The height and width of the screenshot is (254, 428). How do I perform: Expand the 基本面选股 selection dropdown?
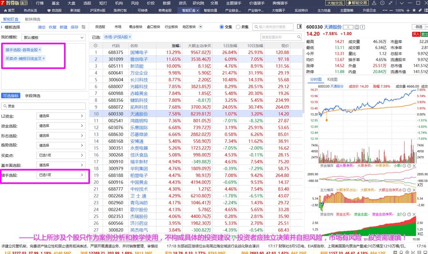(x=61, y=165)
